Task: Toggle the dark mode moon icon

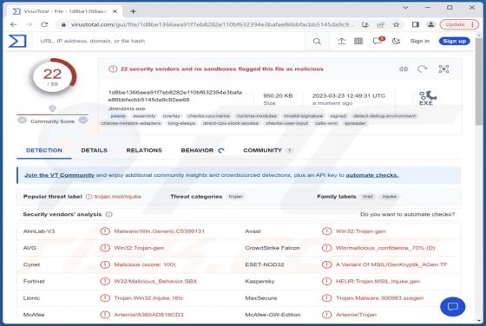Action: pos(396,41)
